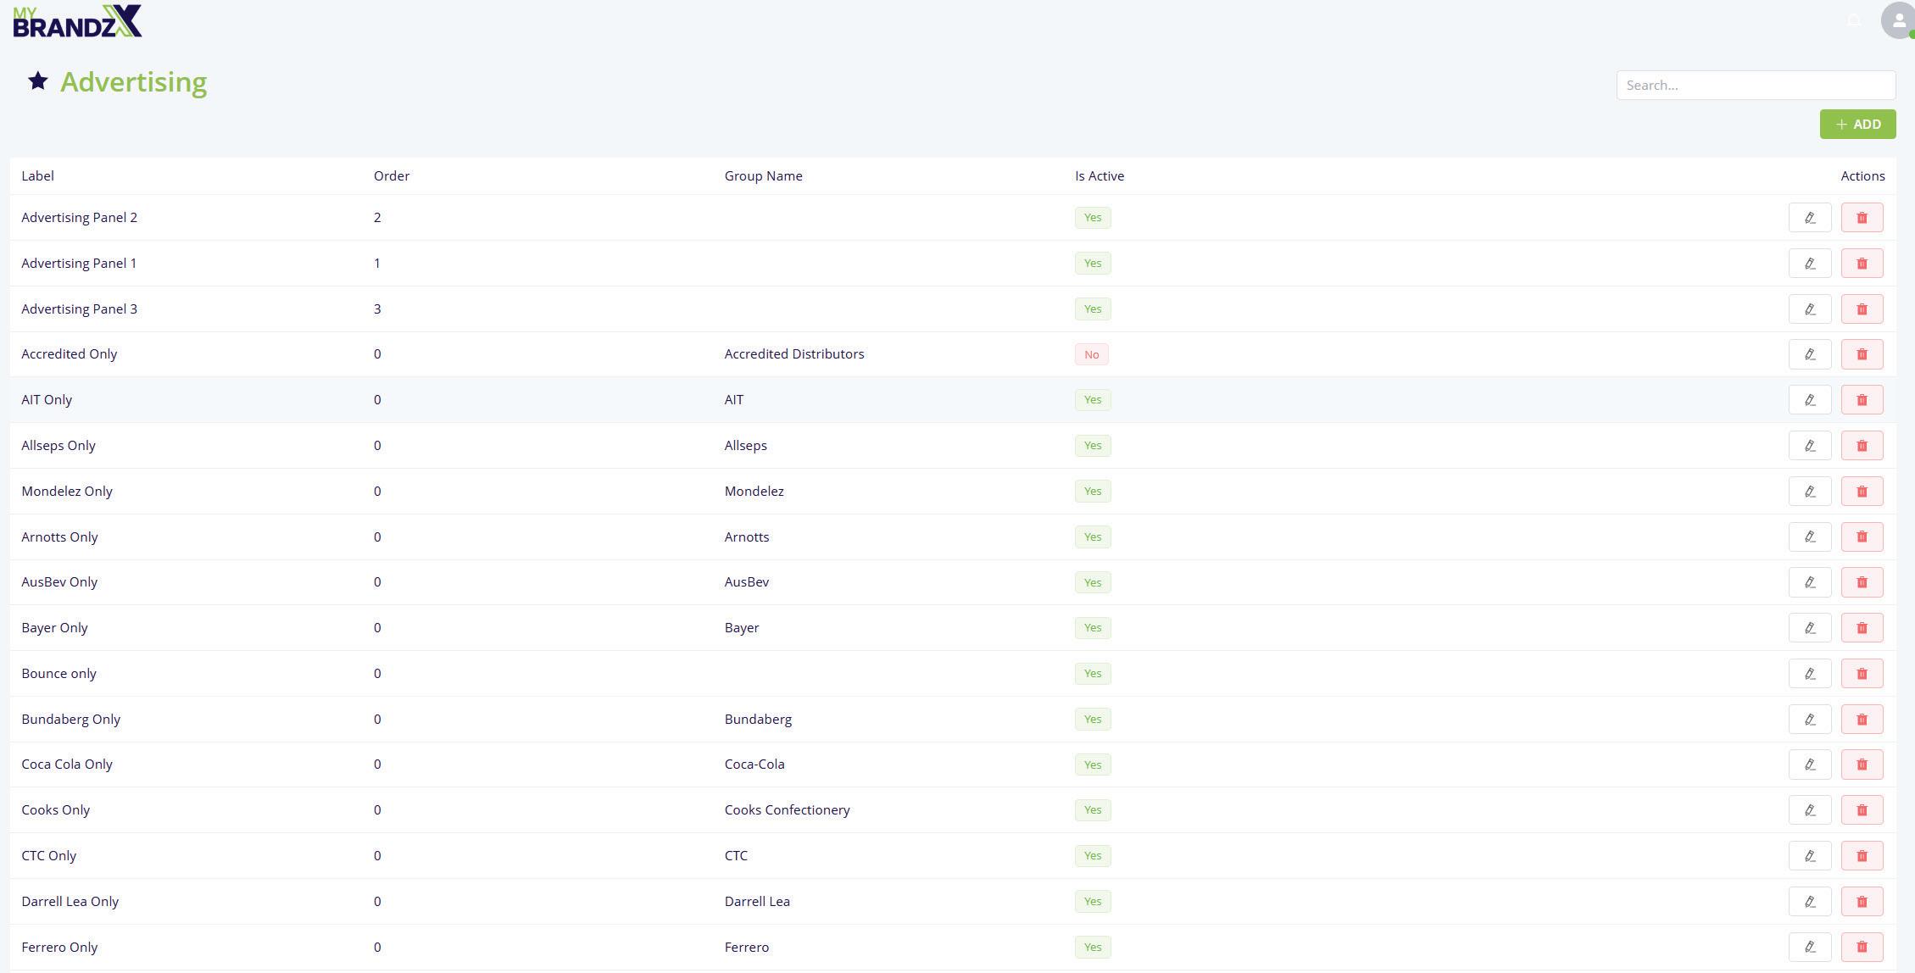This screenshot has width=1915, height=973.
Task: Delete the Advertising Panel 1 row
Action: click(x=1862, y=264)
